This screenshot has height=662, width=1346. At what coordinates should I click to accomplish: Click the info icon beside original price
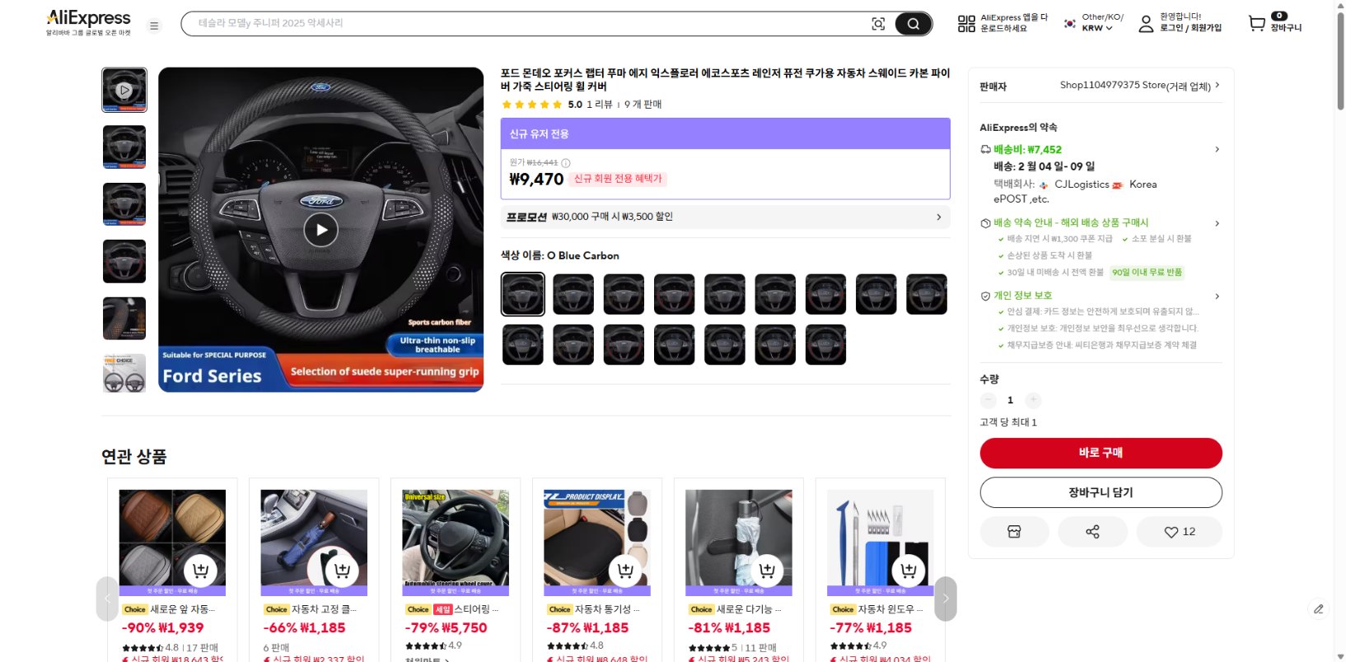566,163
